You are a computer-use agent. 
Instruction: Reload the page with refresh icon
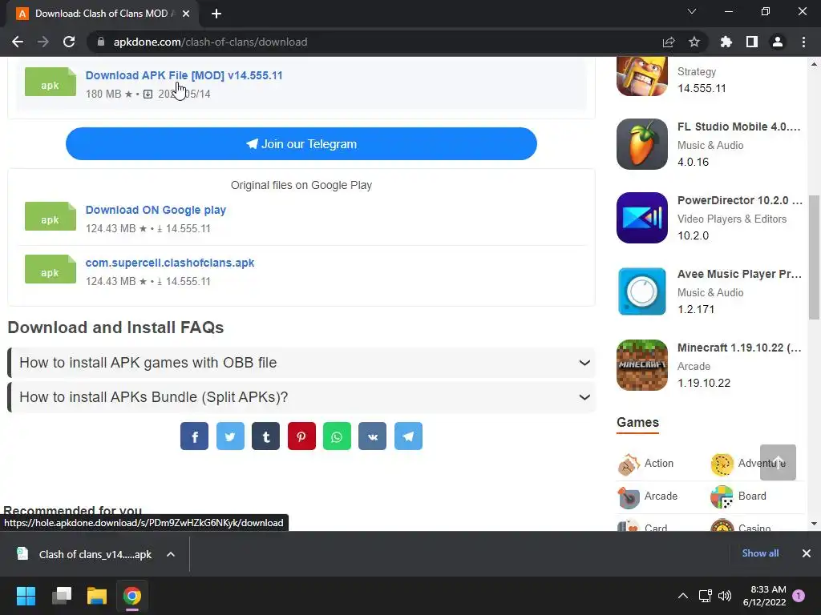coord(69,42)
